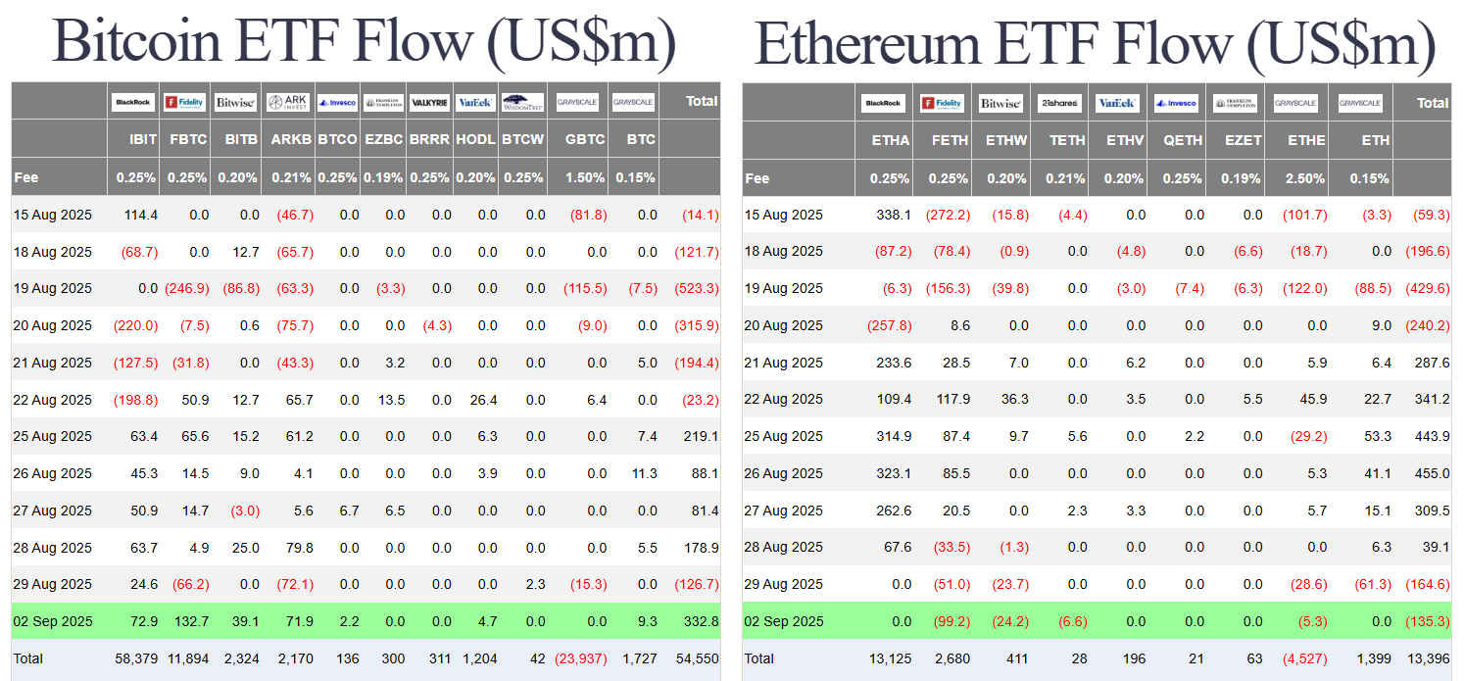Click the BlackRock logo in the Bitcoin table
Screen dimensions: 1464x681
pyautogui.click(x=133, y=102)
